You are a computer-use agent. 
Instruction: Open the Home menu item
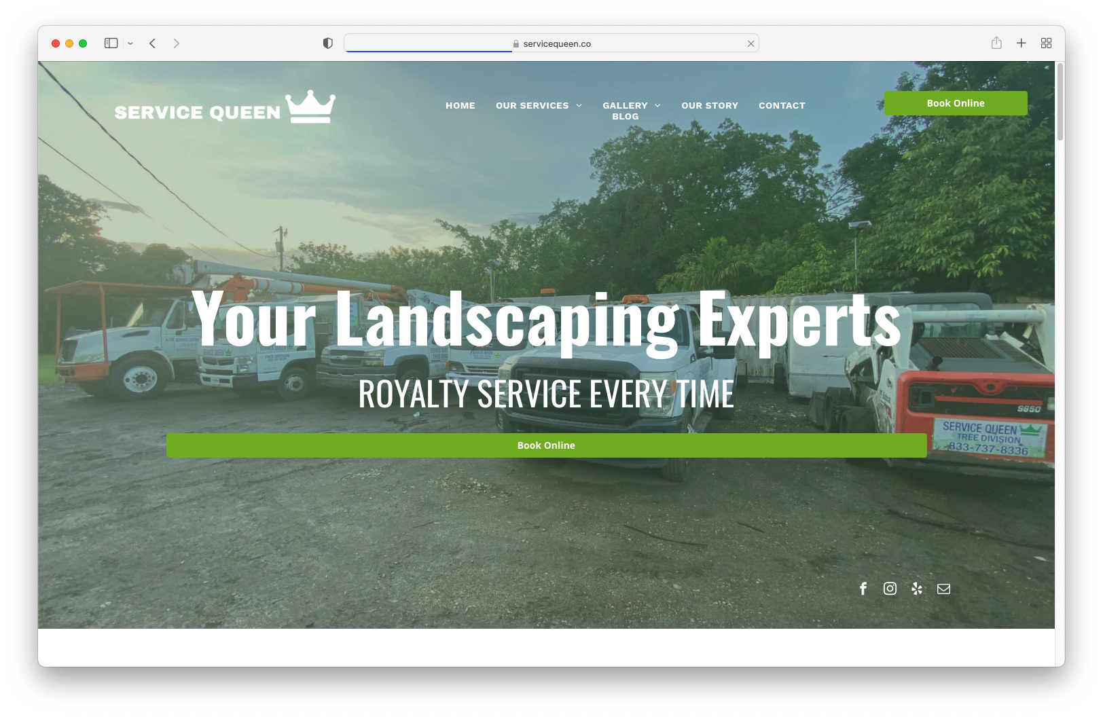[x=460, y=106]
